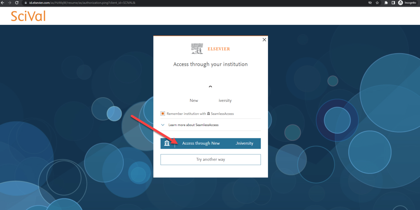This screenshot has height=210, width=420.
Task: Reload the page with refresh icon
Action: (17, 3)
